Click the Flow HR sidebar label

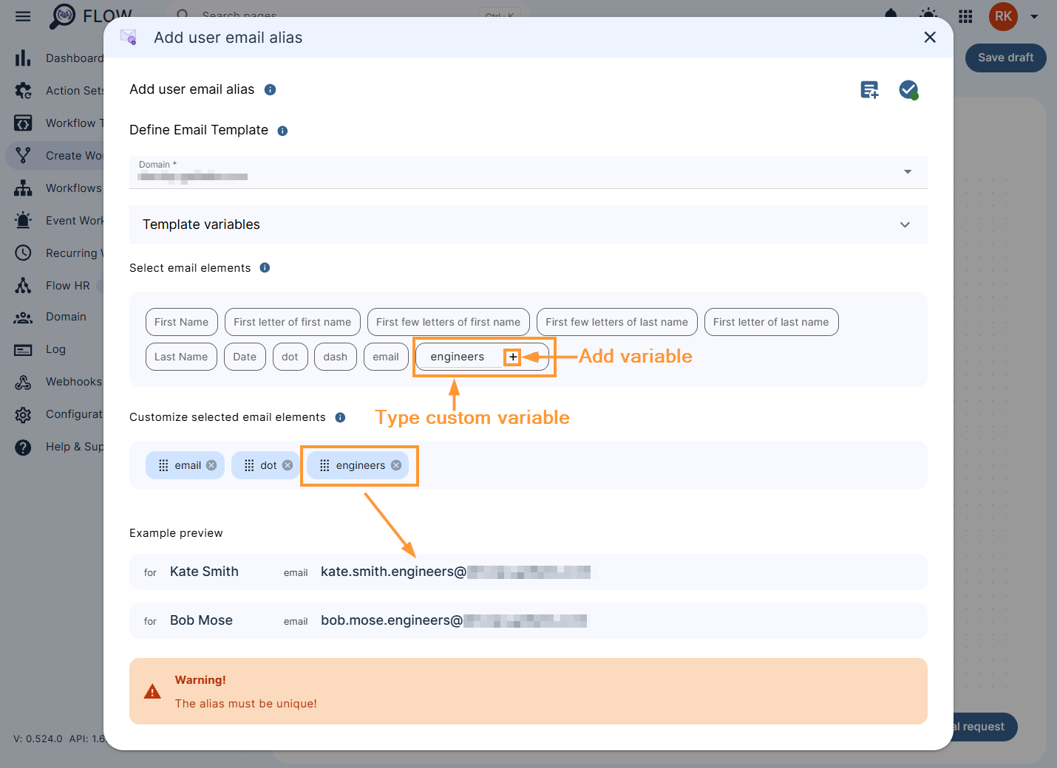tap(68, 285)
